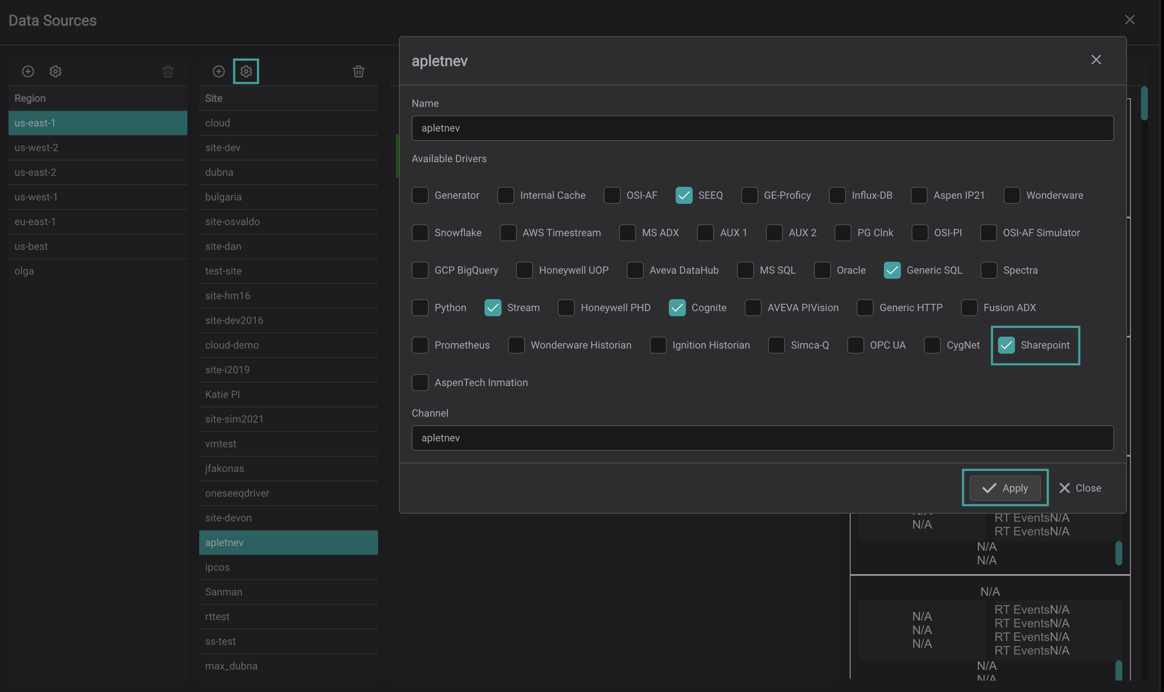Screen dimensions: 1164x692
Task: Check the AVEVA PIVision driver
Action: pos(753,308)
